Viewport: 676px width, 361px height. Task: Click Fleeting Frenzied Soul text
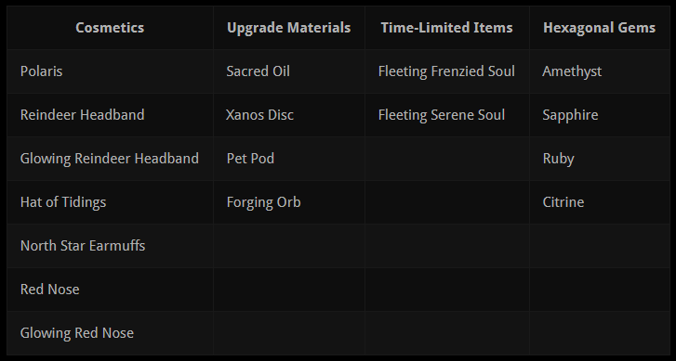446,71
